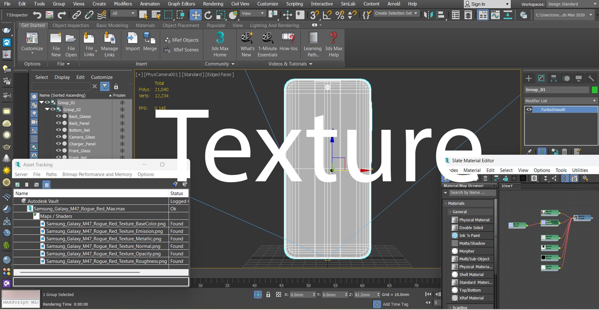Open Material menu in Slate Editor
The height and width of the screenshot is (310, 599).
point(472,170)
